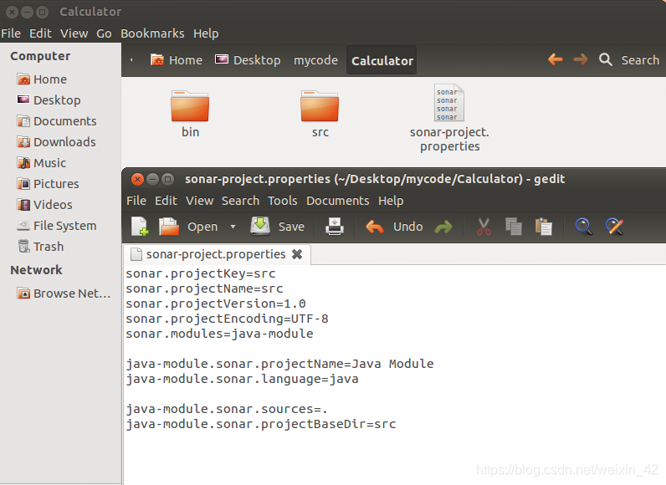Open the Find magnifier tool
Image resolution: width=666 pixels, height=485 pixels.
pyautogui.click(x=584, y=227)
